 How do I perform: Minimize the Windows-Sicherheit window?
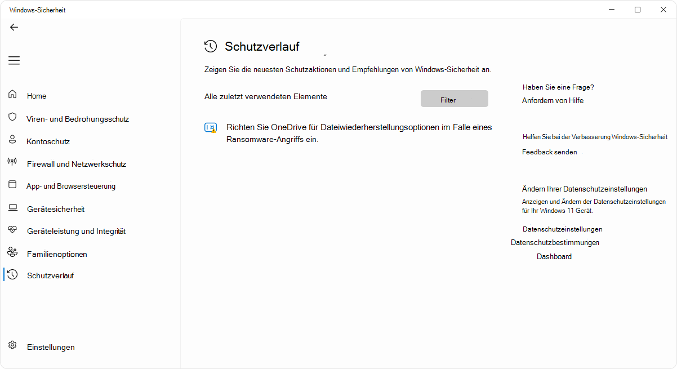pyautogui.click(x=612, y=10)
